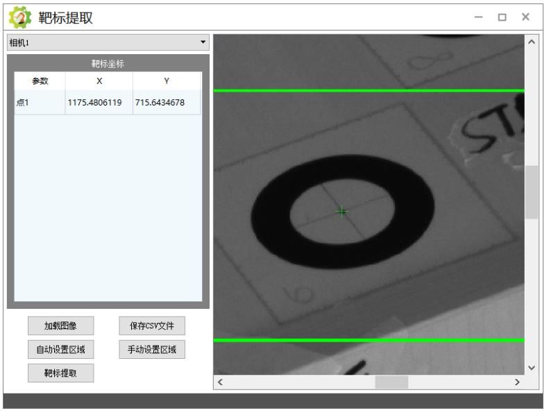Open the 相机1 camera dropdown

pyautogui.click(x=108, y=43)
